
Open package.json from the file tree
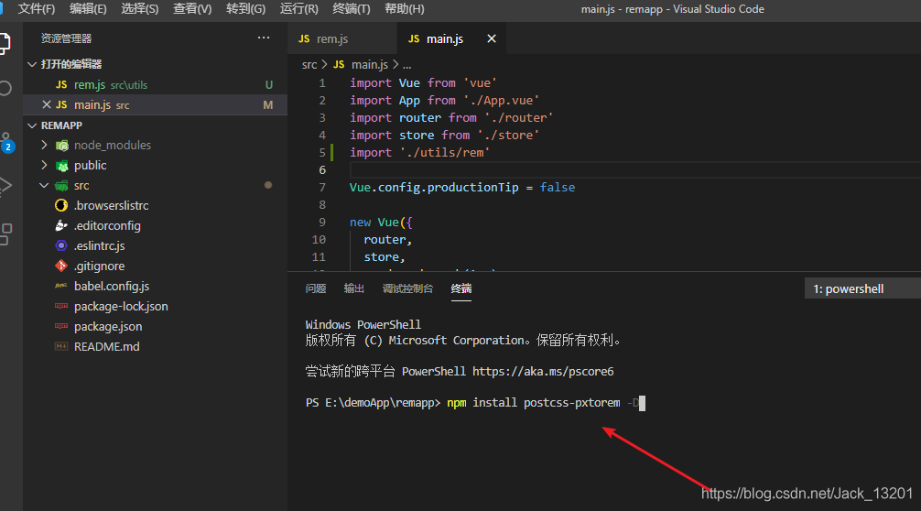point(108,327)
